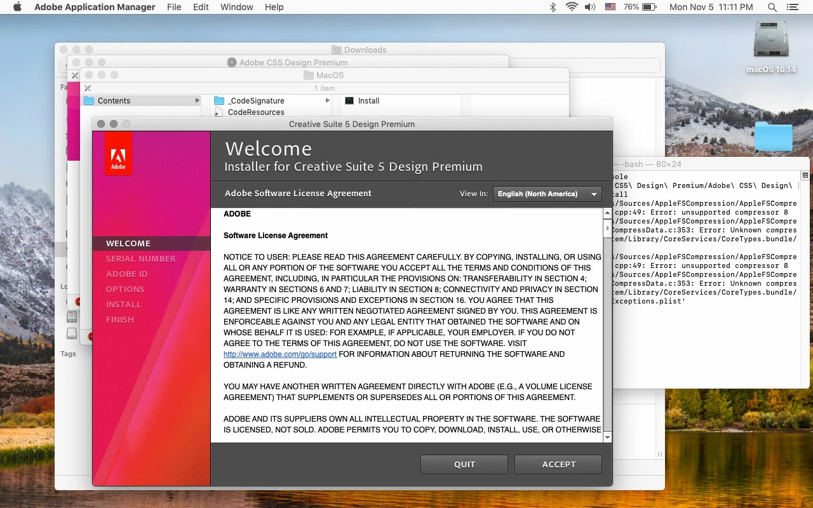Image resolution: width=813 pixels, height=508 pixels.
Task: Click the Downloads window title
Action: pyautogui.click(x=365, y=50)
